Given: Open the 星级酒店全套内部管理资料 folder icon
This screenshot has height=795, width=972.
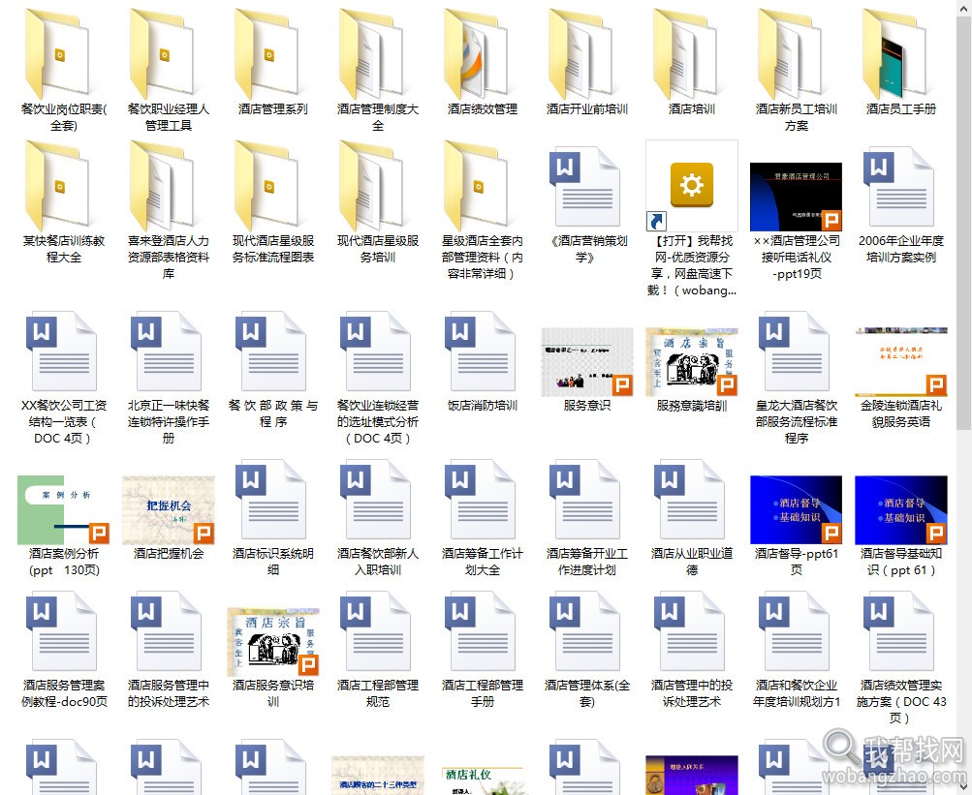Looking at the screenshot, I should point(478,185).
